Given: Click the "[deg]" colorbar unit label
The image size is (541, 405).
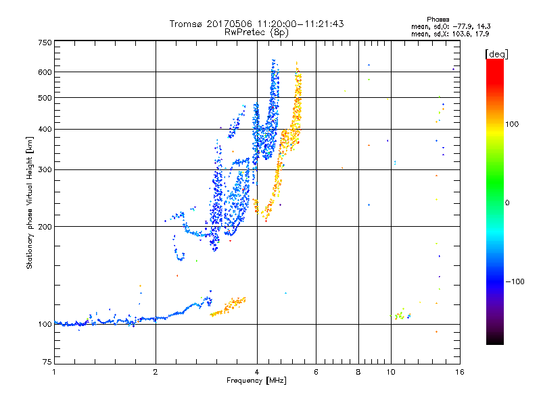Looking at the screenshot, I should click(496, 54).
